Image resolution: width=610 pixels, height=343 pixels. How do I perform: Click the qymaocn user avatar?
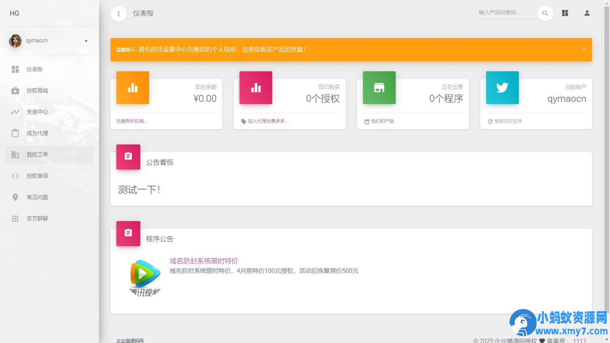point(15,40)
